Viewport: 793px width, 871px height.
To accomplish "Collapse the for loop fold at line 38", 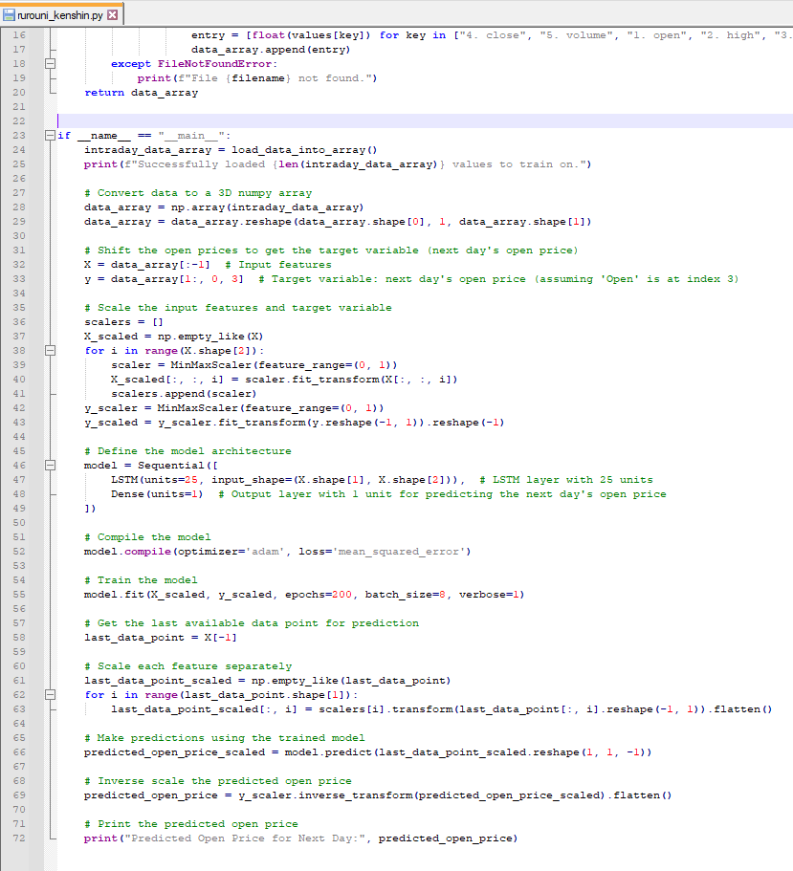I will point(50,351).
